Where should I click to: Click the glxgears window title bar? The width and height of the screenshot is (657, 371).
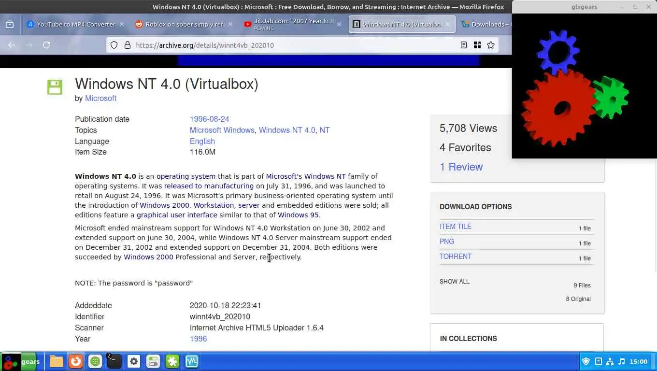(584, 7)
